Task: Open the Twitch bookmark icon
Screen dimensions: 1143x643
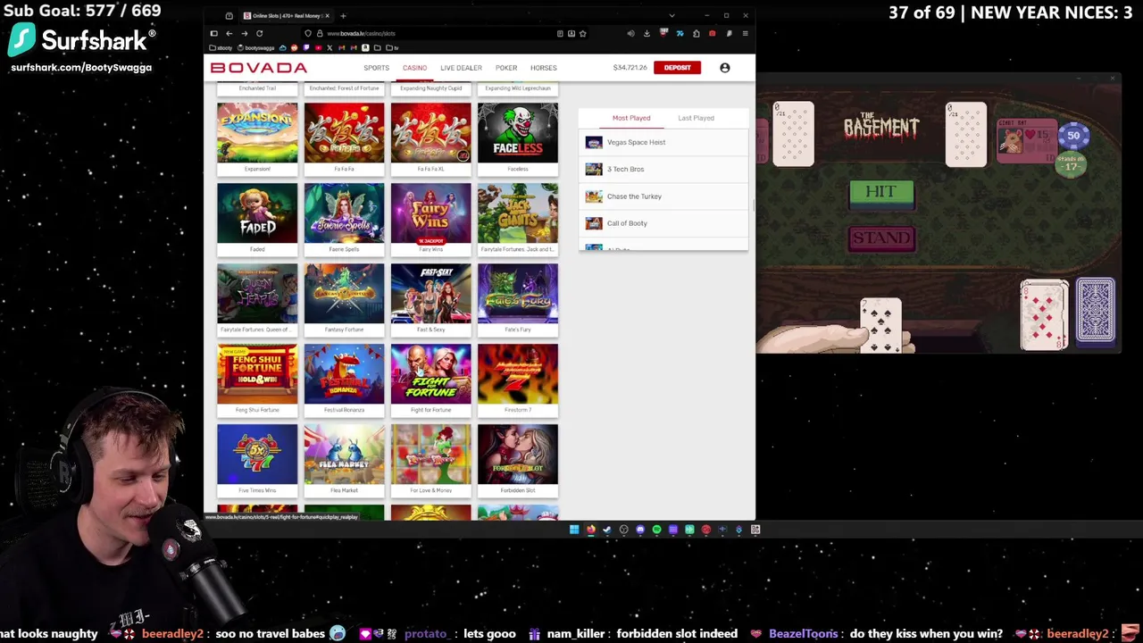Action: pyautogui.click(x=306, y=47)
